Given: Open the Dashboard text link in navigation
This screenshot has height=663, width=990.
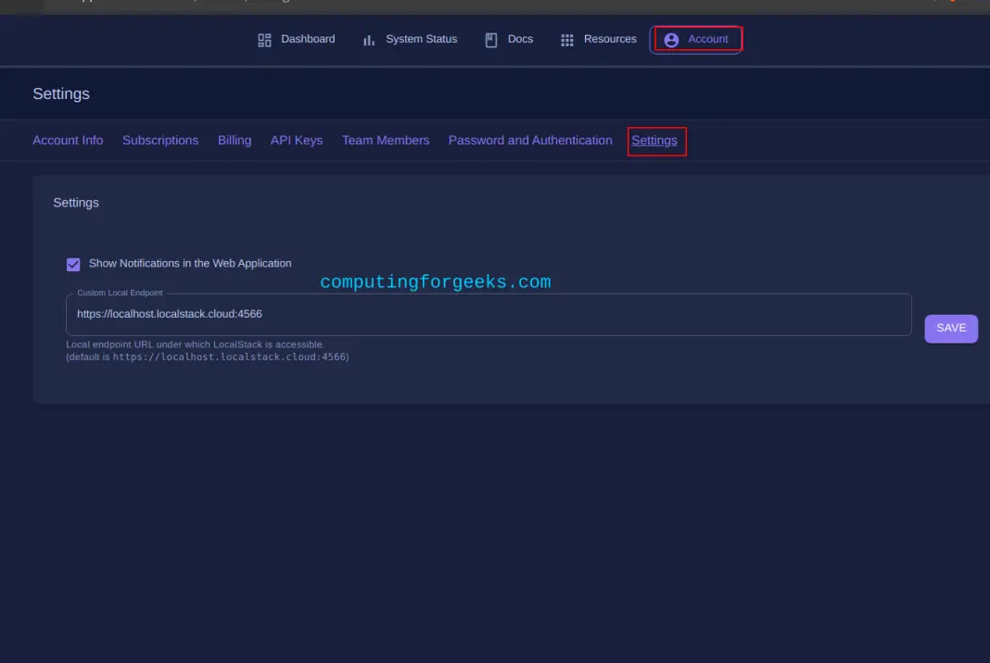Looking at the screenshot, I should (x=308, y=39).
